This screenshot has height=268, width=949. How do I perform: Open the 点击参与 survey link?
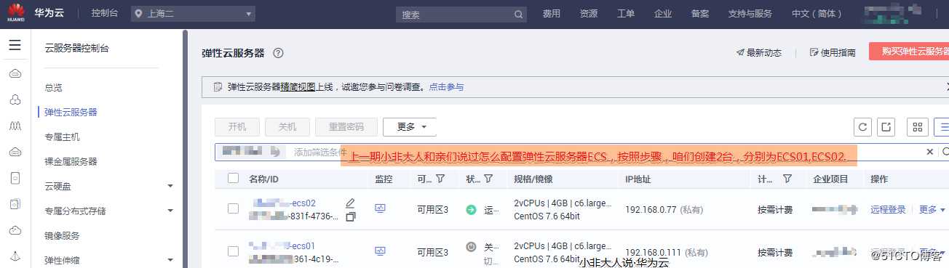click(446, 87)
